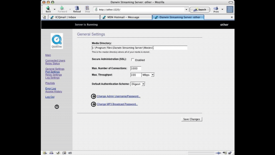Open Port Settings link
The image size is (275, 155).
(52, 72)
